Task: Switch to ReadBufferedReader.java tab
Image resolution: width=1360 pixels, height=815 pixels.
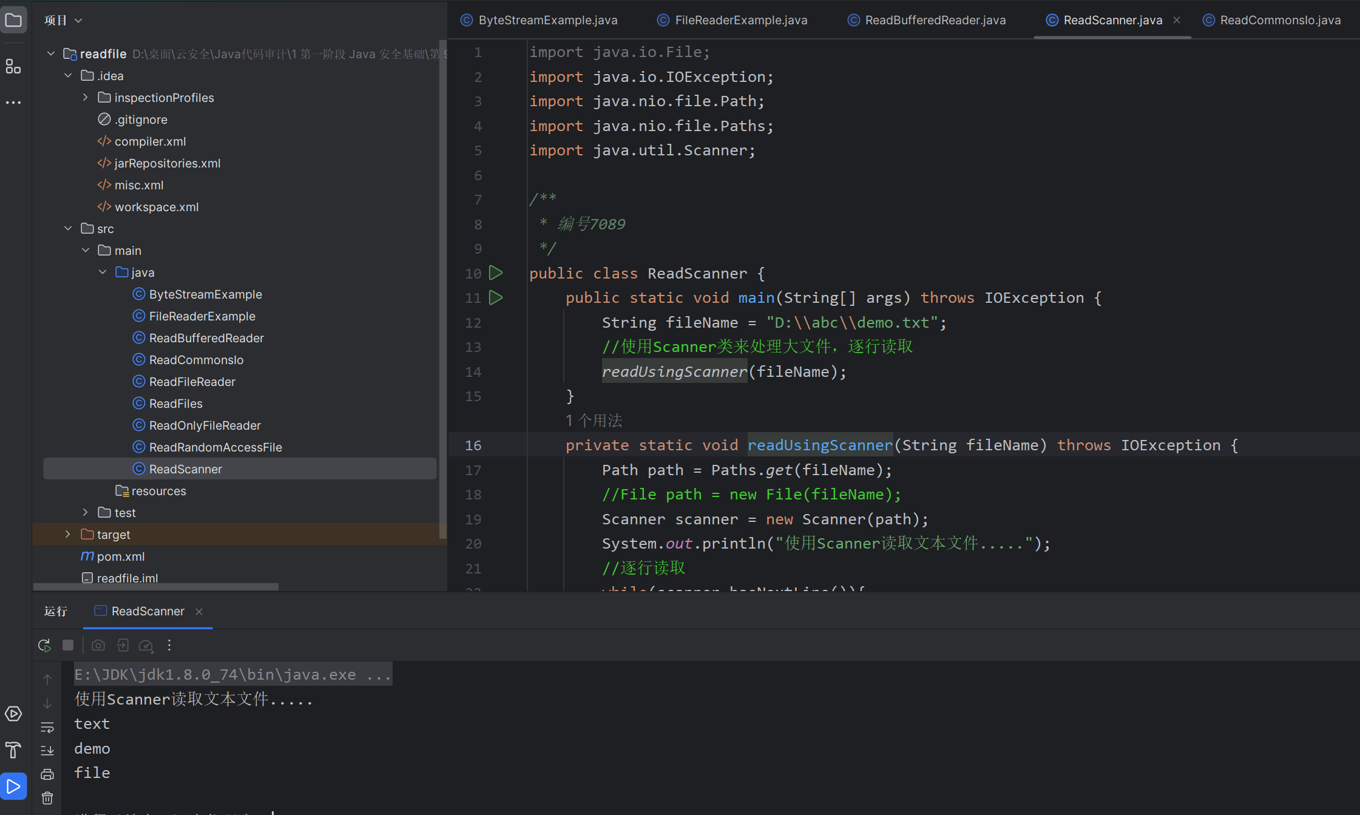Action: point(935,20)
